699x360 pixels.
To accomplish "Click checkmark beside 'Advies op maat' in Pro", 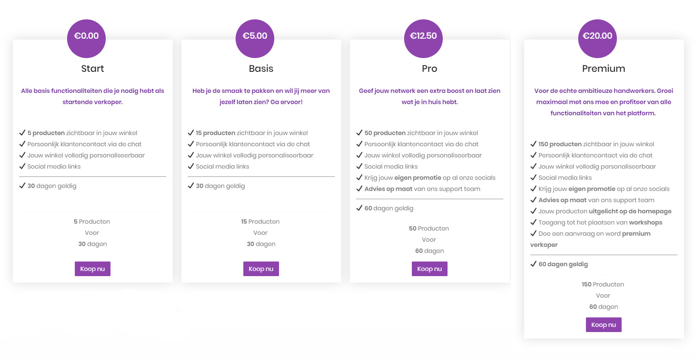I will coord(359,189).
